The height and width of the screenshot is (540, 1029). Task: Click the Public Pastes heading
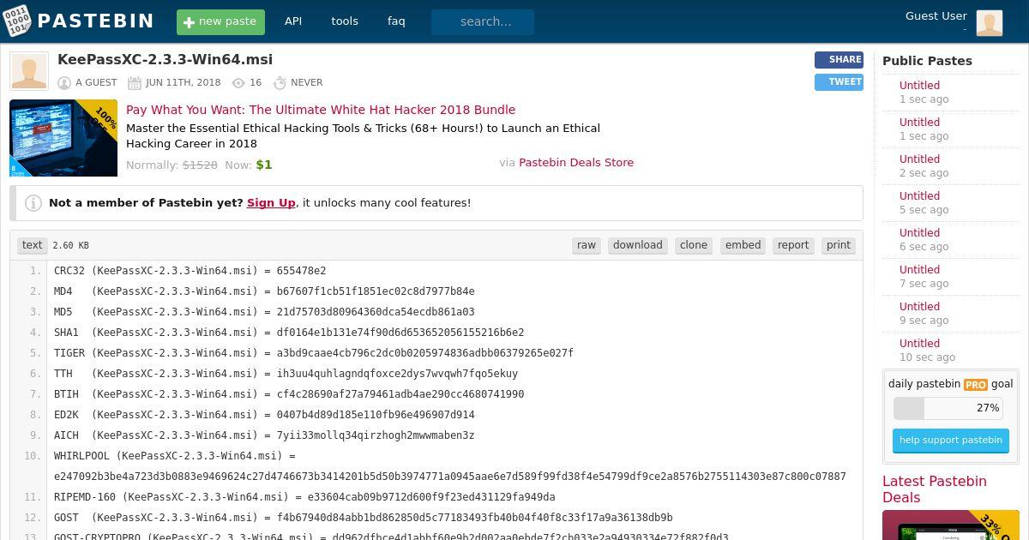pos(927,61)
